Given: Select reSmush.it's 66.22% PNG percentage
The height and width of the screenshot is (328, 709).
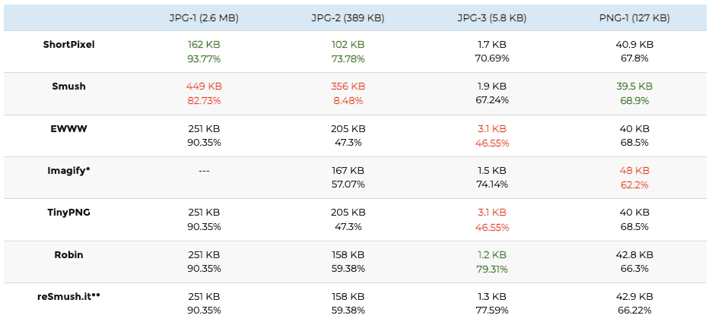Looking at the screenshot, I should [x=634, y=311].
